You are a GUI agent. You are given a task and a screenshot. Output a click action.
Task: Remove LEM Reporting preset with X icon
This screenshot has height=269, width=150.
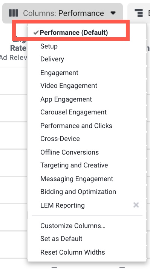point(136,205)
